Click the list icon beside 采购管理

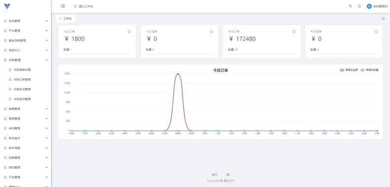(x=5, y=60)
